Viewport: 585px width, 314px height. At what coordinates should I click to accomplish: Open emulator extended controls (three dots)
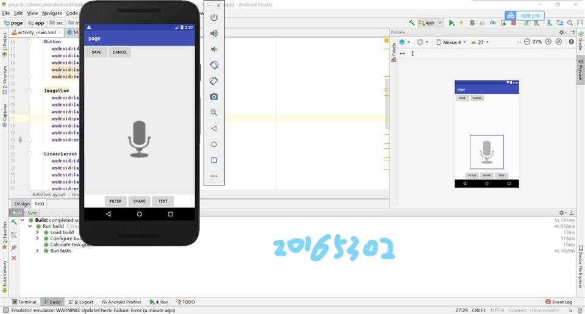(x=214, y=176)
